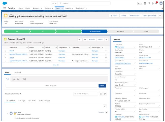Click the notifications bell icon
Screen dimensions: 165x122
click(x=156, y=3)
